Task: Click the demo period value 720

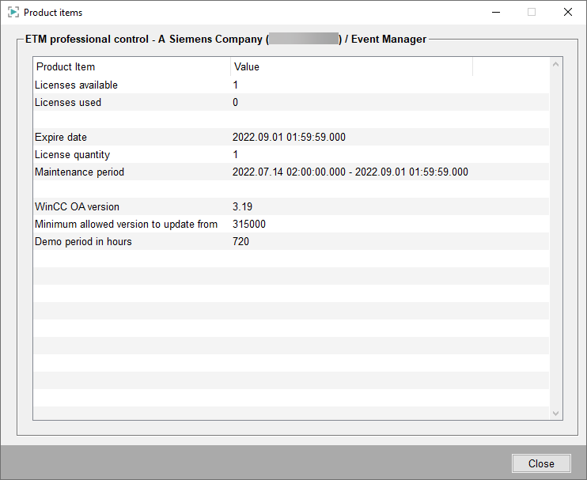Action: [x=240, y=242]
